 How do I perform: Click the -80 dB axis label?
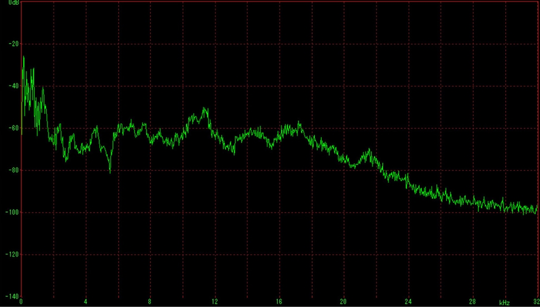coord(13,170)
